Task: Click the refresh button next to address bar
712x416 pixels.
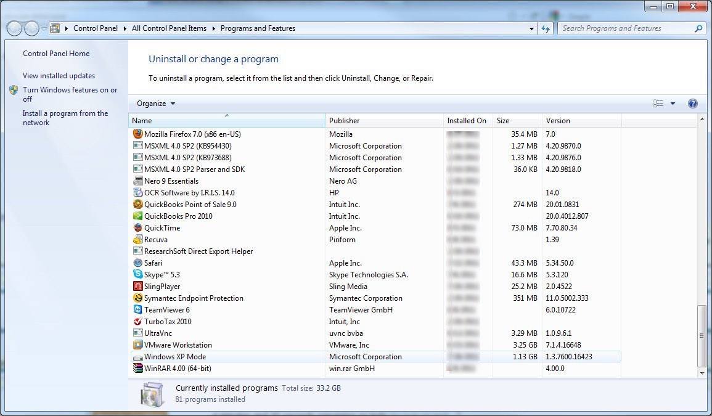Action: pos(546,28)
